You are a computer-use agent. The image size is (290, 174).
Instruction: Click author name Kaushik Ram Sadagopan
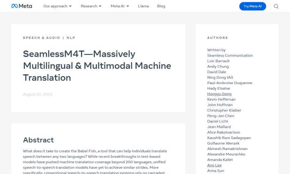coord(229,138)
